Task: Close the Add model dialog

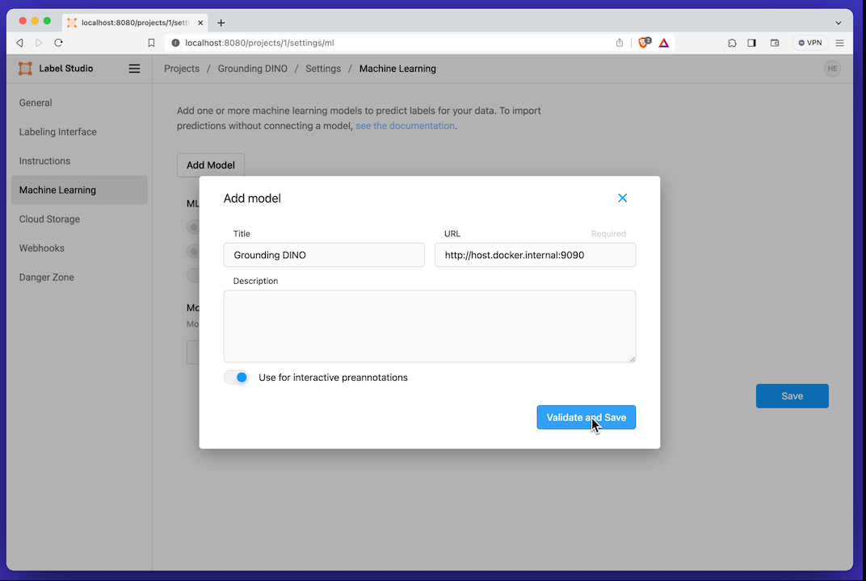Action: 622,198
